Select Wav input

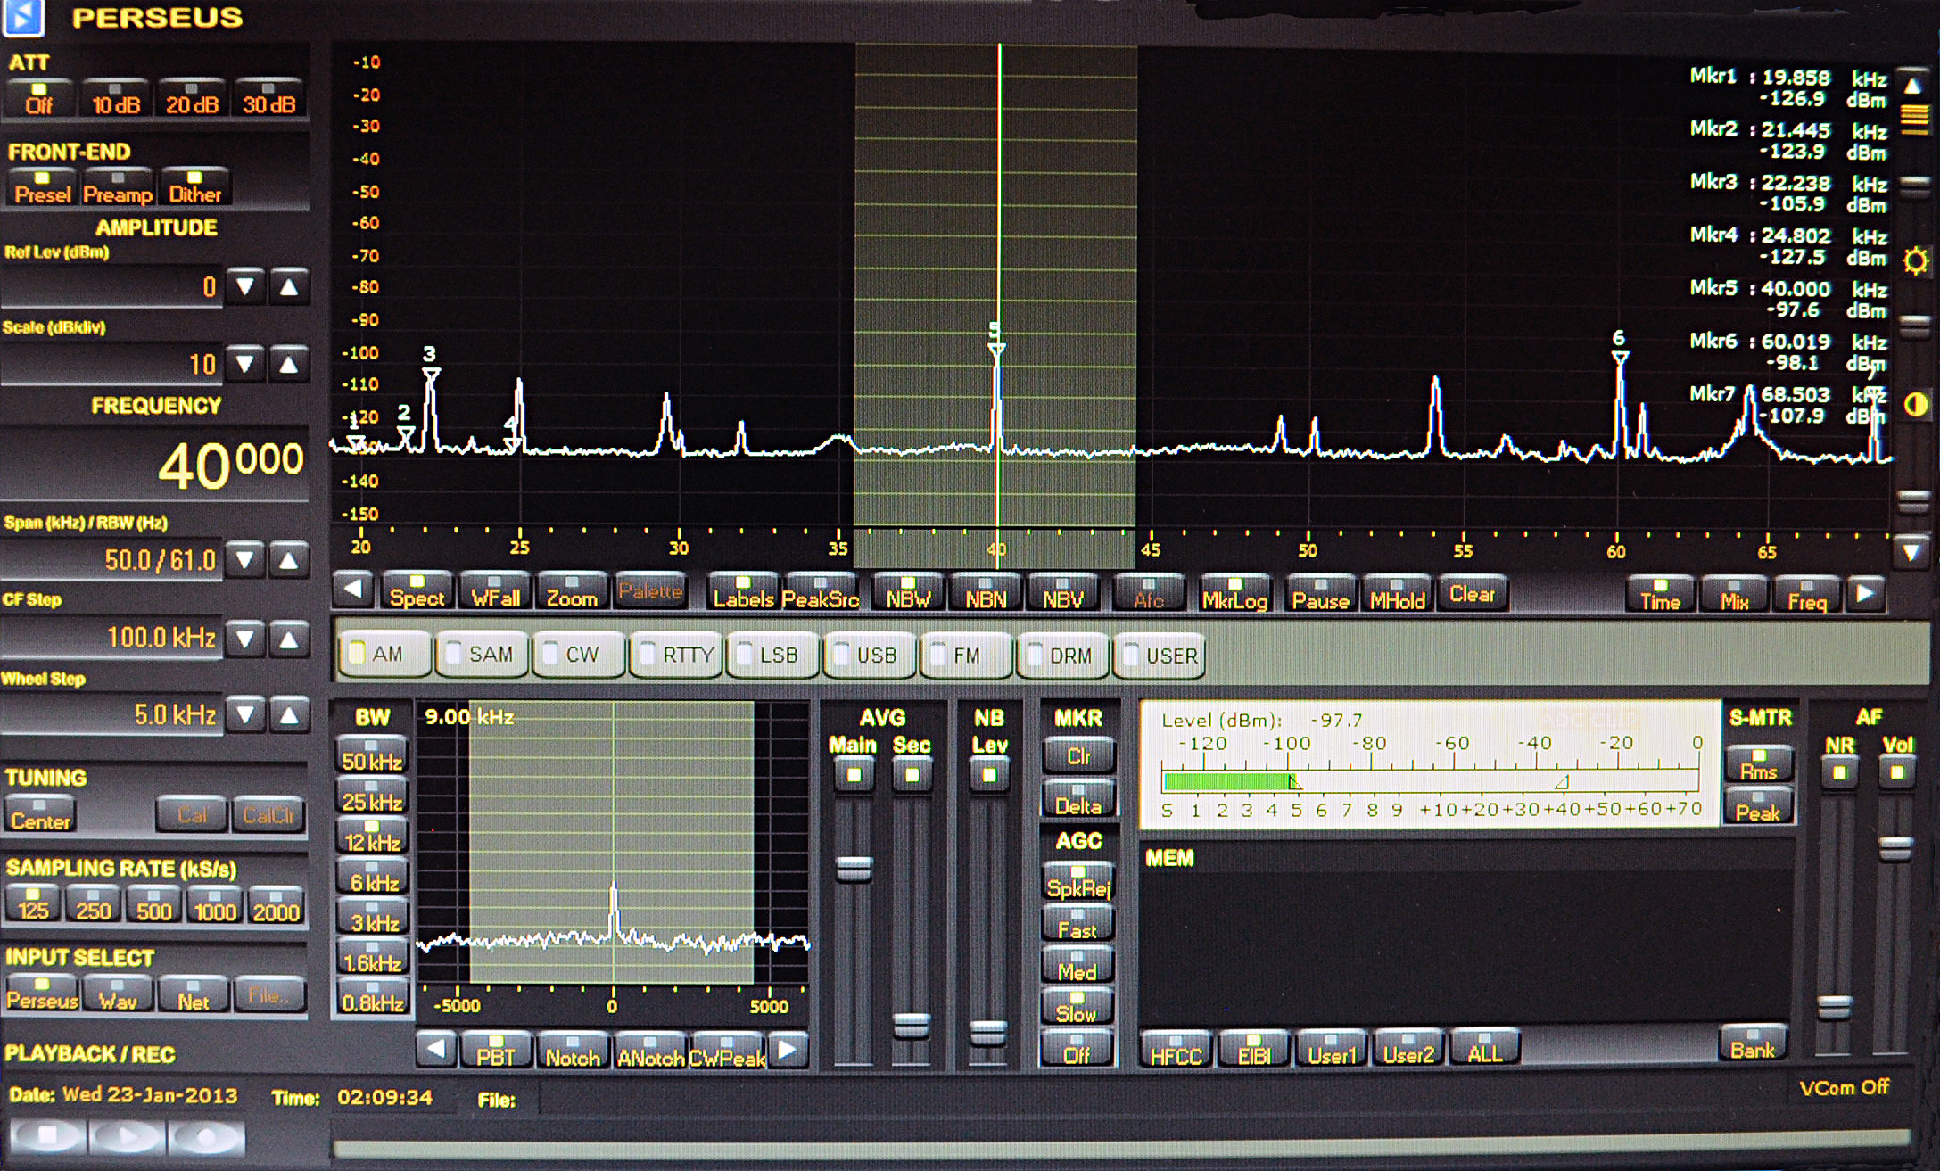coord(118,994)
